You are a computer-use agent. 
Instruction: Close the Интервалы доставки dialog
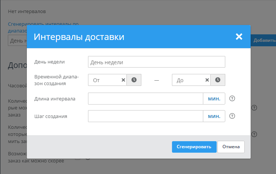click(239, 37)
